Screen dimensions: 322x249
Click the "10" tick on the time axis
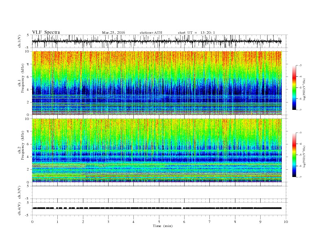[286, 222]
